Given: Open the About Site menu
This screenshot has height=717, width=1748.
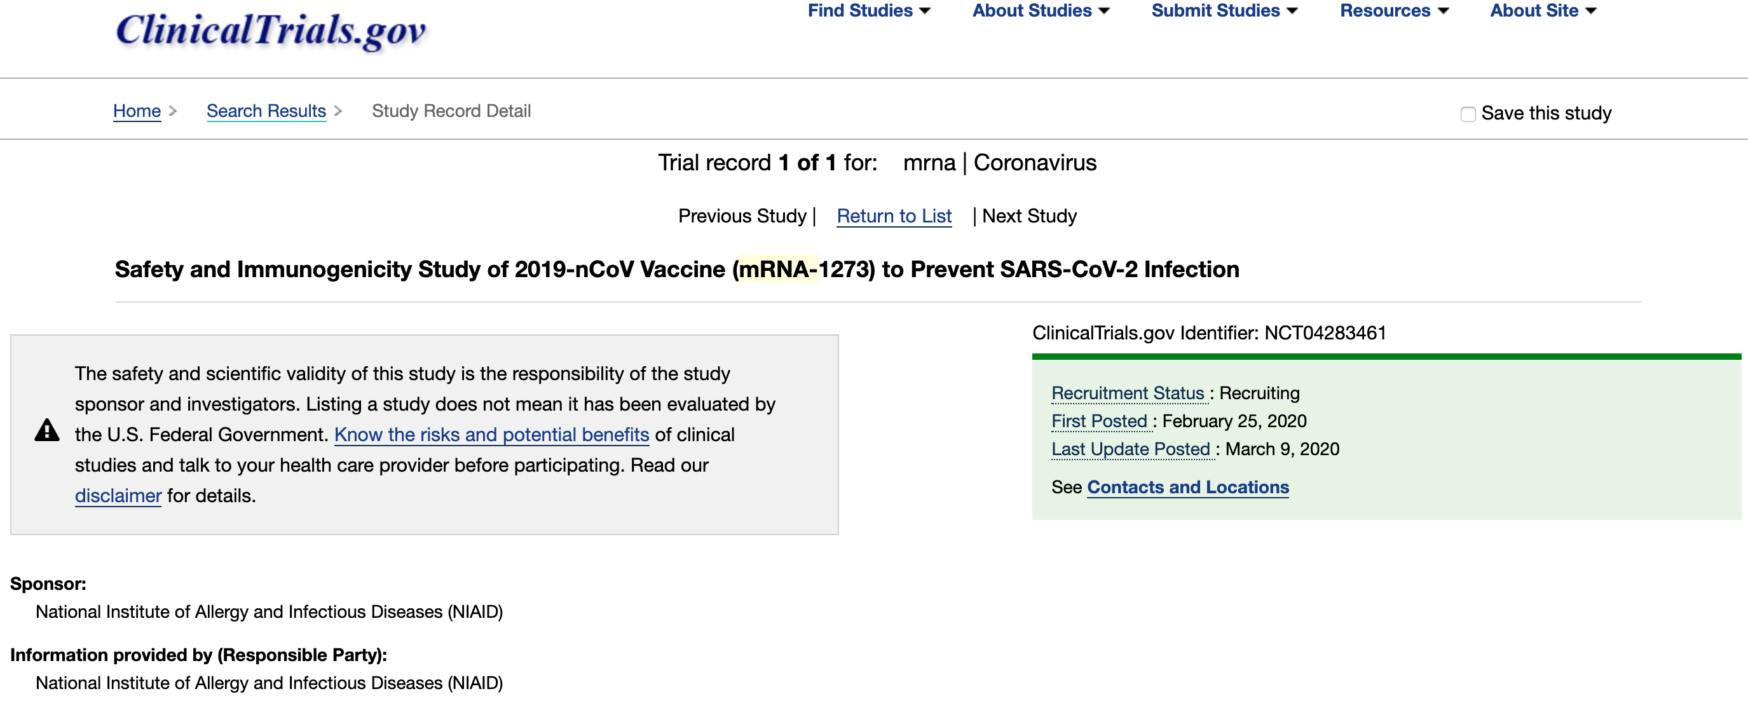Looking at the screenshot, I should [1543, 11].
